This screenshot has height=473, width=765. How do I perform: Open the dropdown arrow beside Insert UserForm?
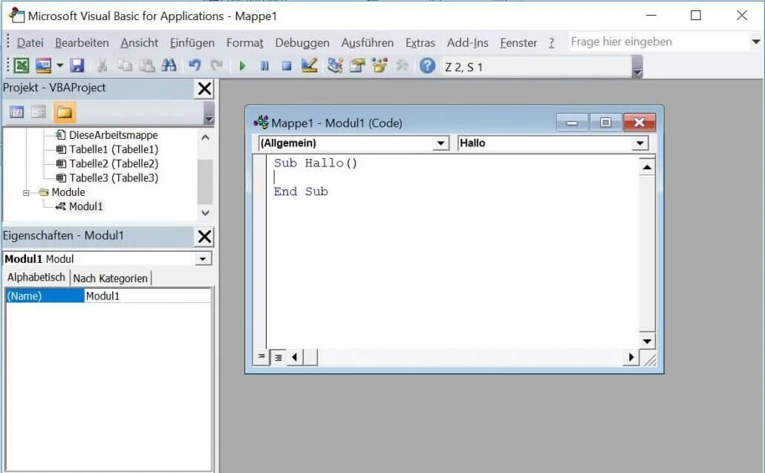59,65
